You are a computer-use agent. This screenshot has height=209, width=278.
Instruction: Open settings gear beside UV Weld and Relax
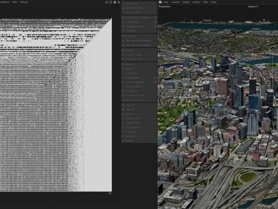[155, 27]
